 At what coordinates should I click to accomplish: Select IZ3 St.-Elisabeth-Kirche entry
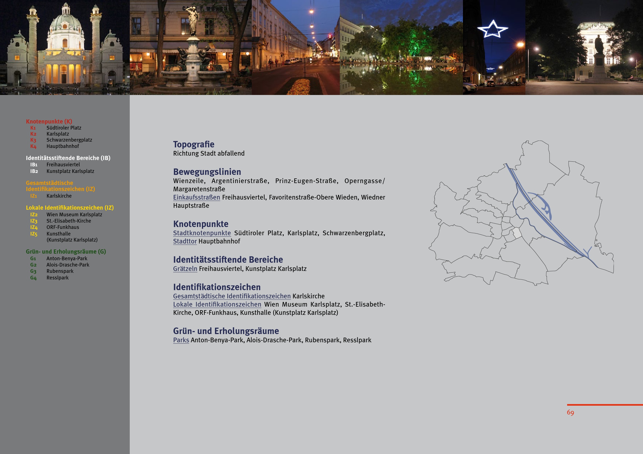69,221
